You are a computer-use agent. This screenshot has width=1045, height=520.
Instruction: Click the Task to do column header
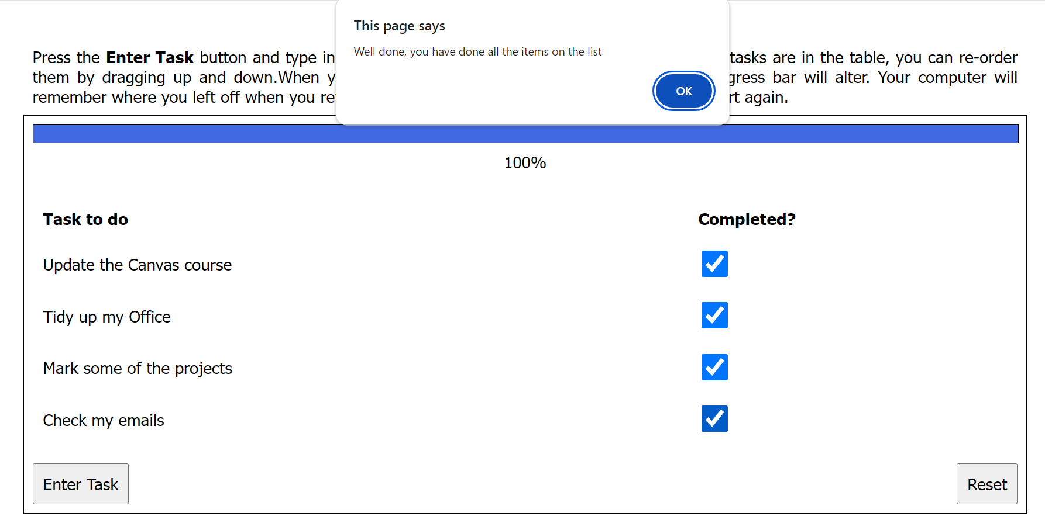(x=85, y=220)
